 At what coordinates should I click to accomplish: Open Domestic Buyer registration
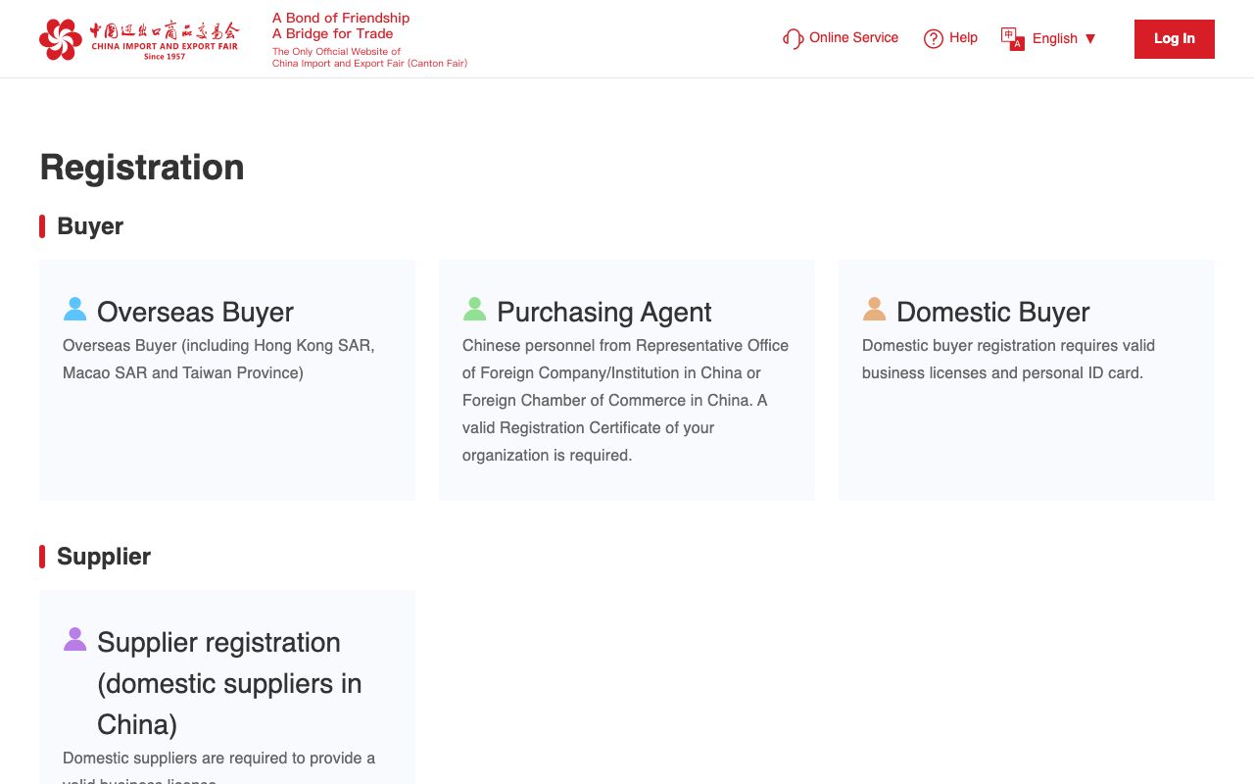(1026, 379)
